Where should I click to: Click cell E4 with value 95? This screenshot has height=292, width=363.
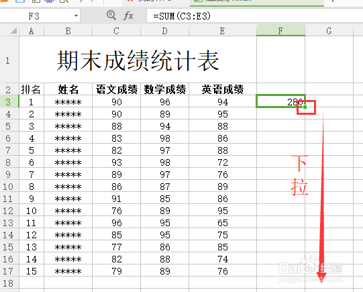223,114
